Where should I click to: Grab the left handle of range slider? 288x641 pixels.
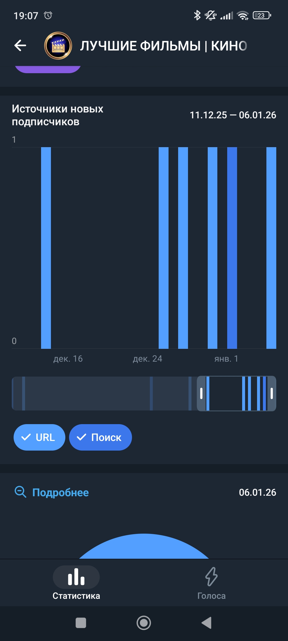click(x=201, y=393)
